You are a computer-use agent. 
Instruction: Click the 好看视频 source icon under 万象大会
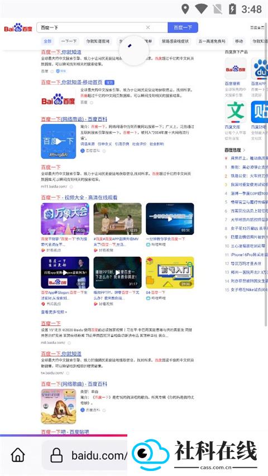point(43,251)
